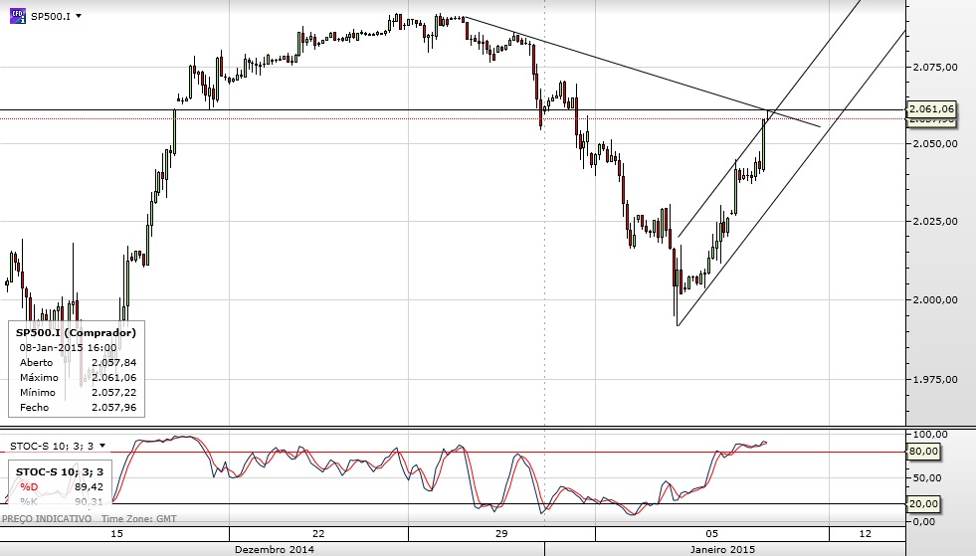Image resolution: width=976 pixels, height=556 pixels.
Task: Click date label 29 on time axis
Action: point(501,533)
